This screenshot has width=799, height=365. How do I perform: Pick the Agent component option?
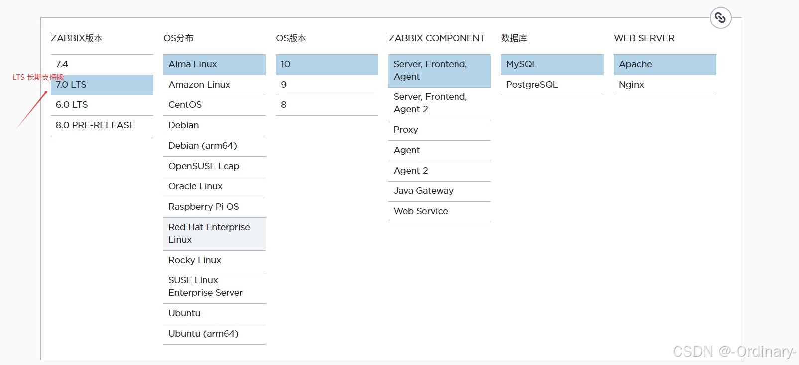click(x=440, y=150)
